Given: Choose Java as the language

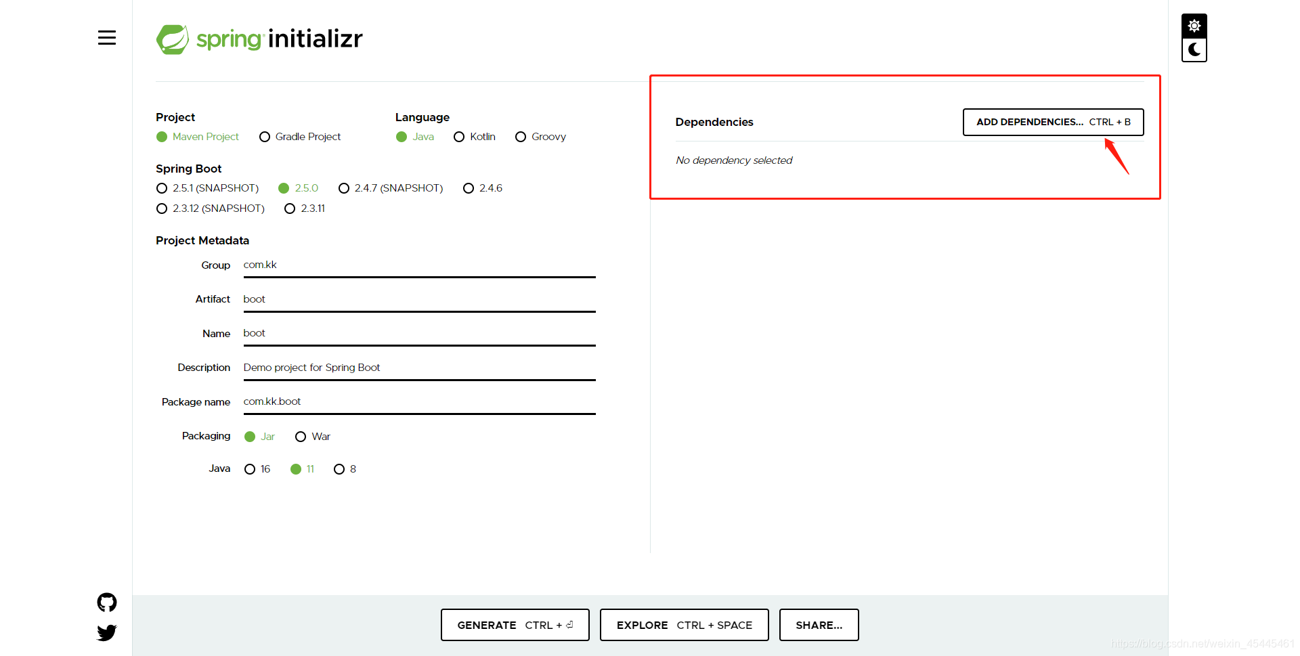Looking at the screenshot, I should coord(415,137).
